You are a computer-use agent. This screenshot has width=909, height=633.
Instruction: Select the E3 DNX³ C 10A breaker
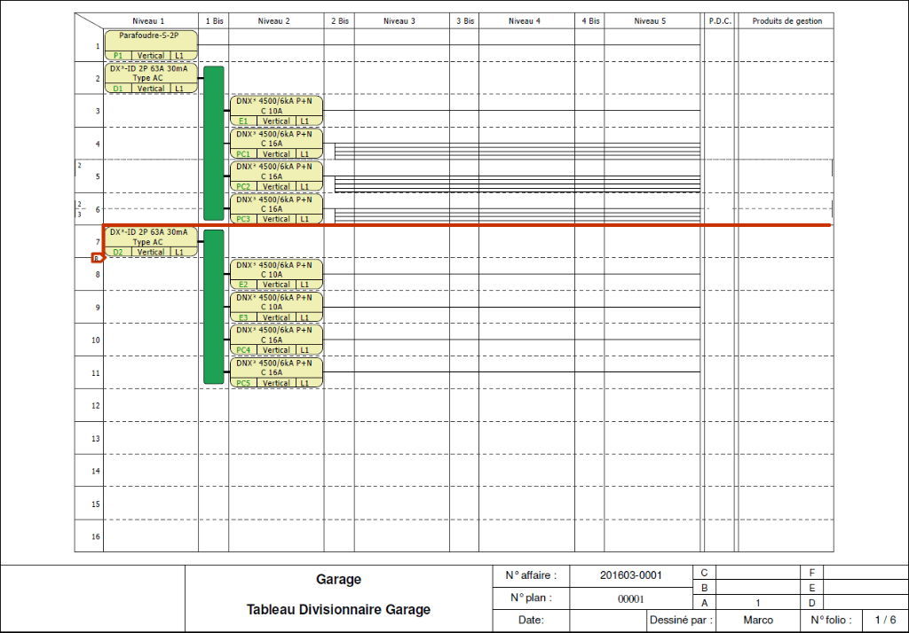[276, 307]
